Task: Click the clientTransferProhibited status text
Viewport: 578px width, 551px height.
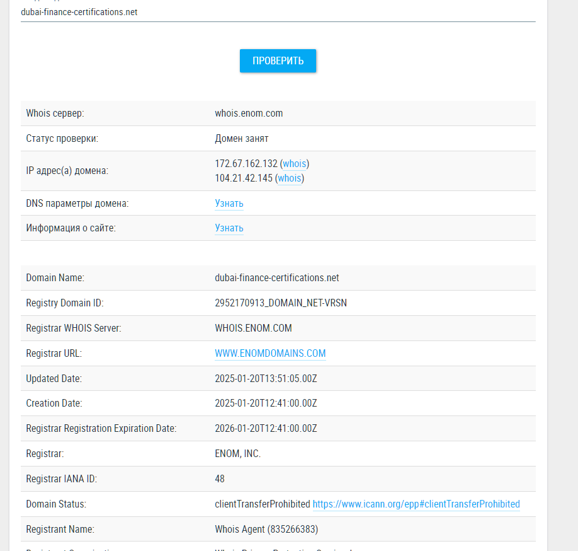Action: coord(263,504)
